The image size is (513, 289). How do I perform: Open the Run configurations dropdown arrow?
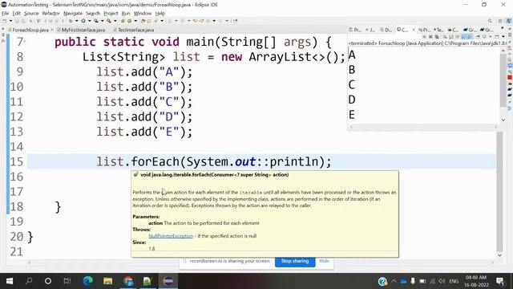89,21
